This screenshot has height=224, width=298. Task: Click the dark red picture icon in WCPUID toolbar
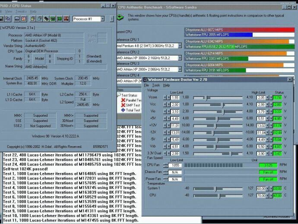point(66,19)
